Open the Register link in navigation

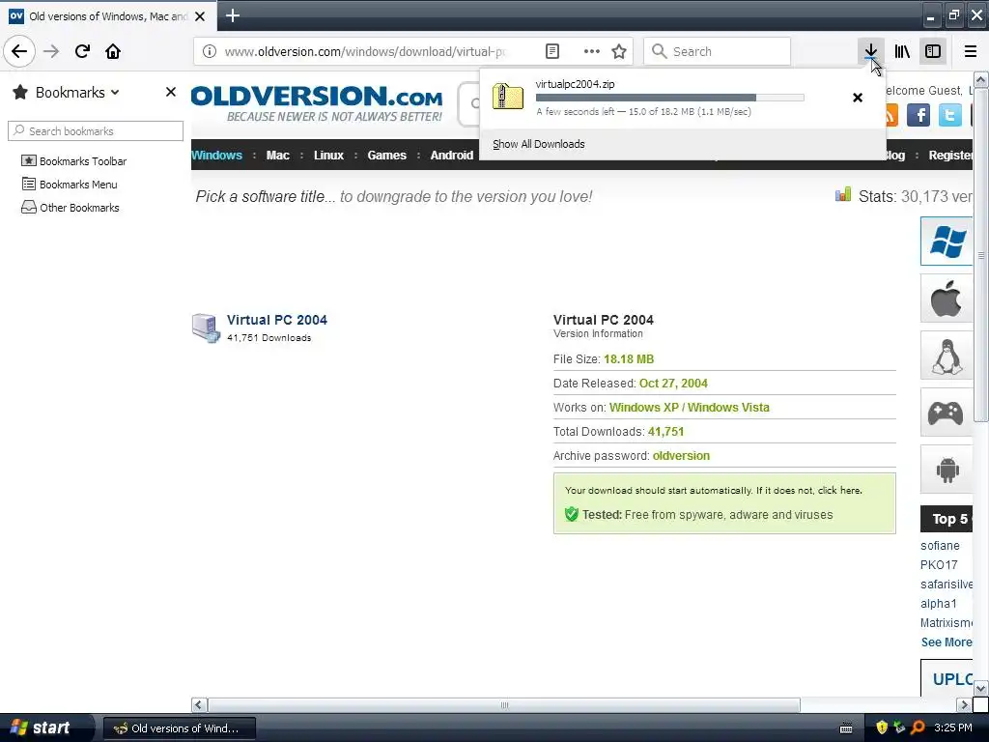pos(950,156)
